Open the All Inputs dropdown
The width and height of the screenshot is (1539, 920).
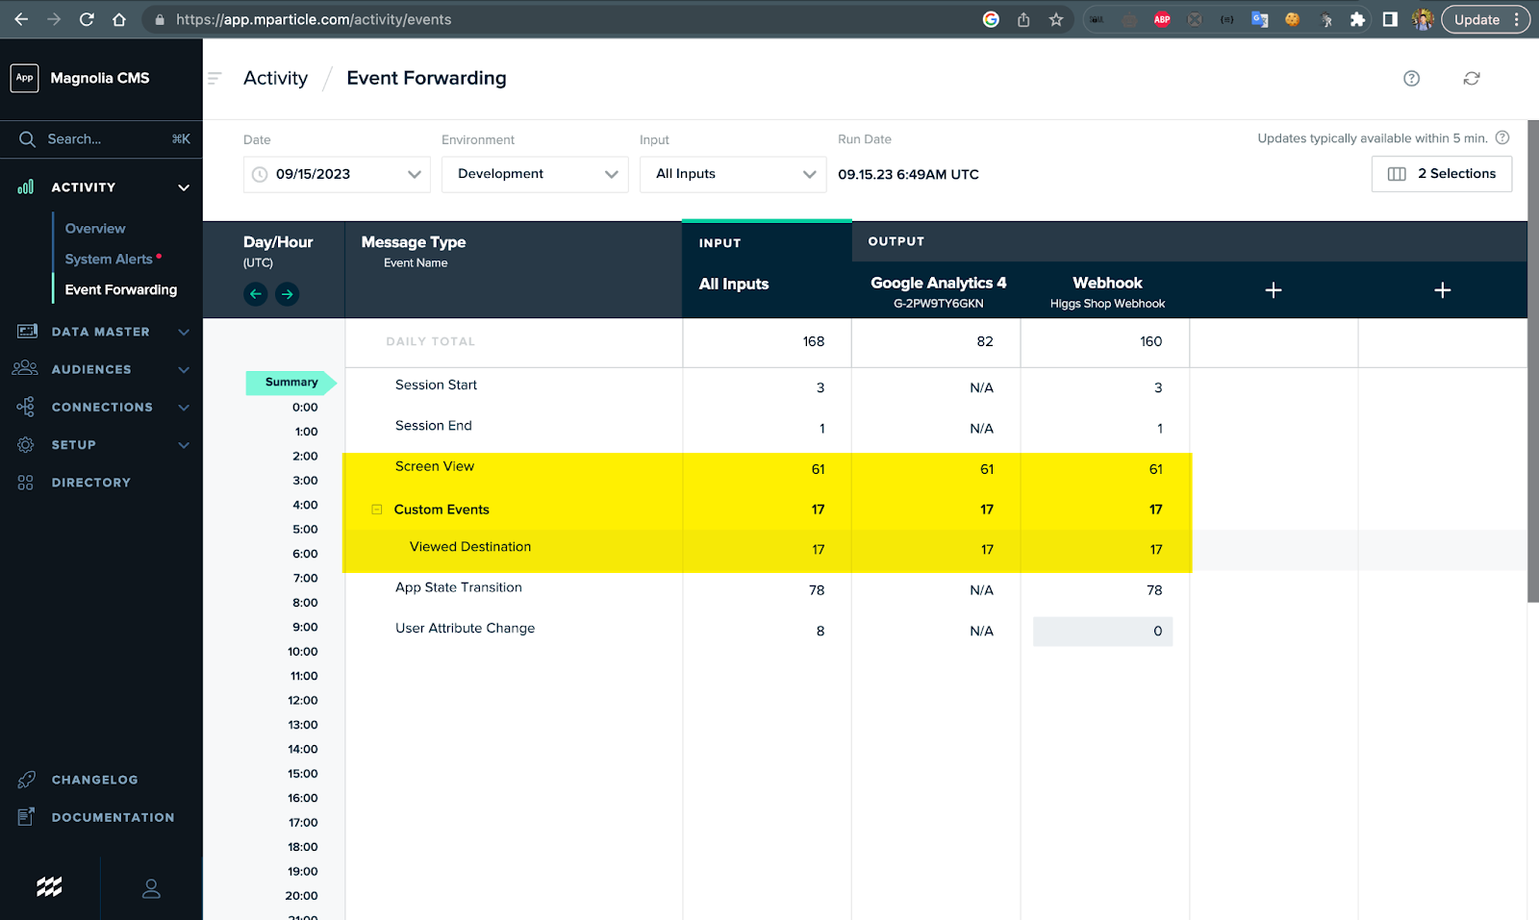[x=733, y=174]
